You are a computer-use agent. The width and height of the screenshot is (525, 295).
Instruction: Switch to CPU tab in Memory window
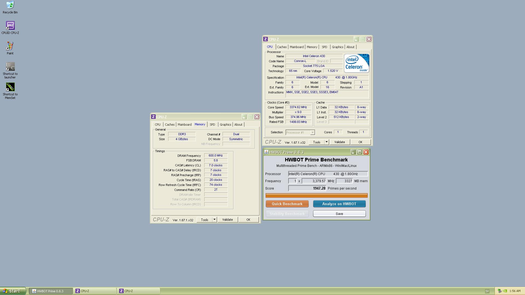(157, 125)
